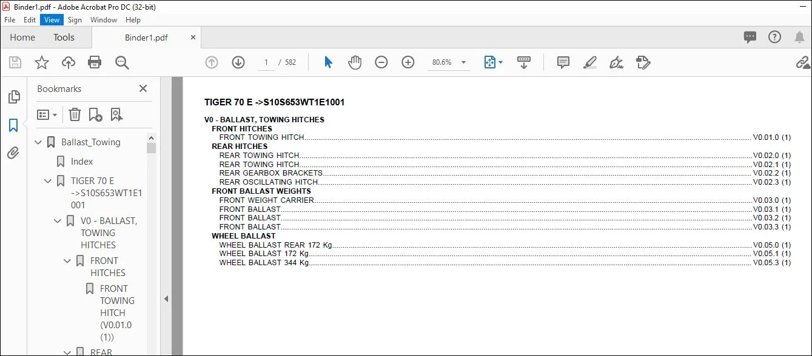Go to previous page arrow
Viewport: 812px width, 356px height.
click(212, 62)
